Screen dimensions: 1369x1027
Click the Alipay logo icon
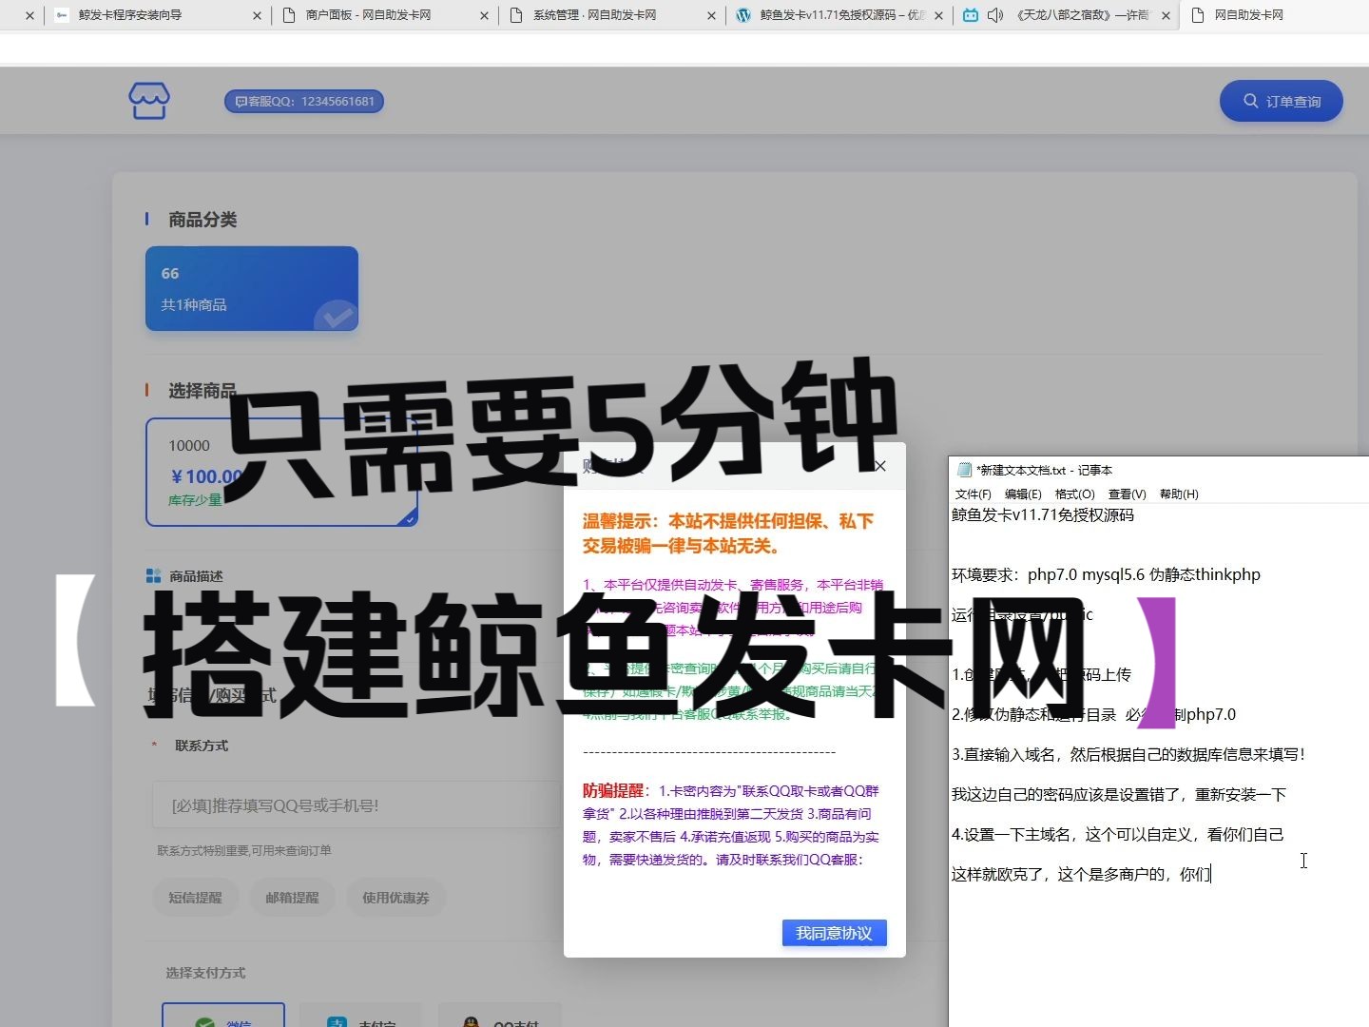337,1022
